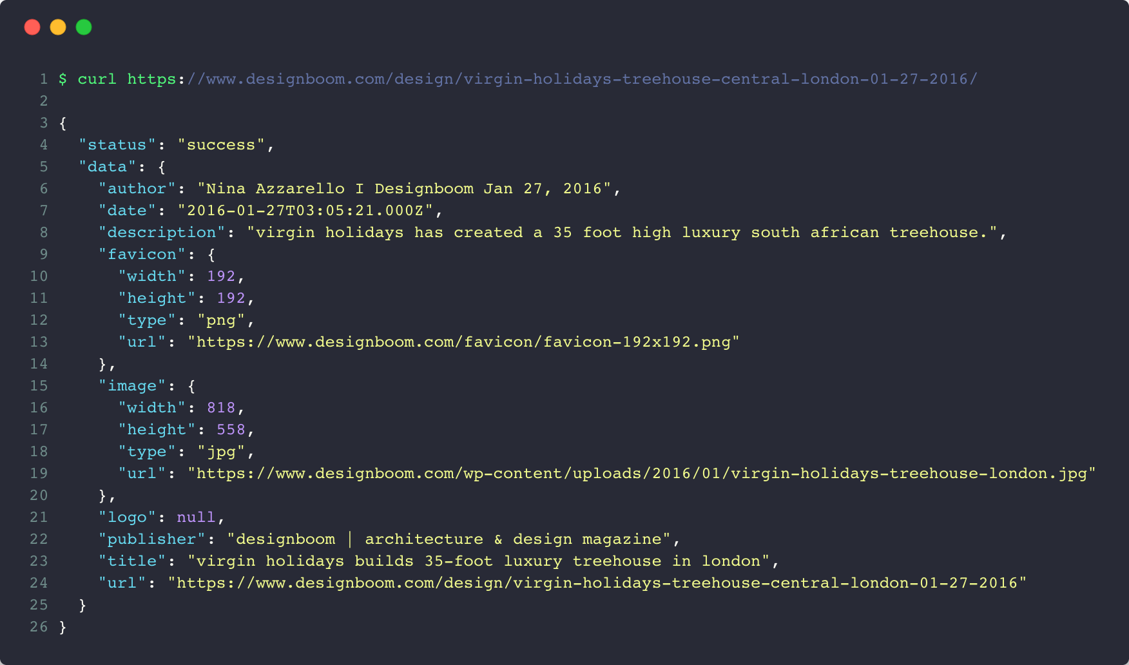Click the dollar sign shell prompt
Viewport: 1129px width, 665px height.
pos(63,79)
